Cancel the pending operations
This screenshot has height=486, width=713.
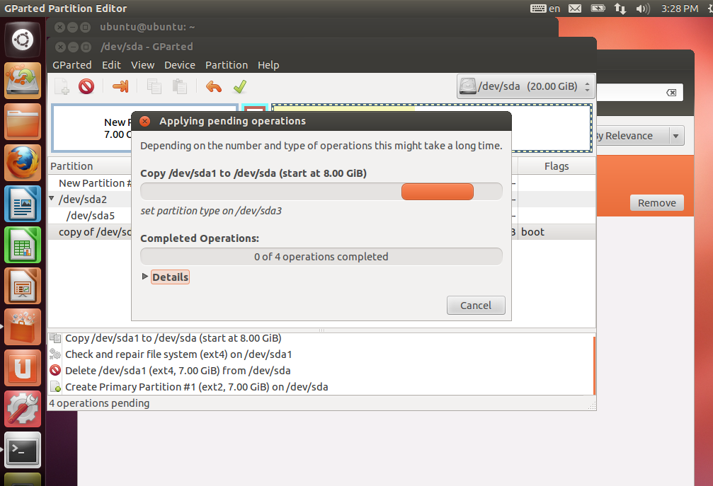click(476, 305)
